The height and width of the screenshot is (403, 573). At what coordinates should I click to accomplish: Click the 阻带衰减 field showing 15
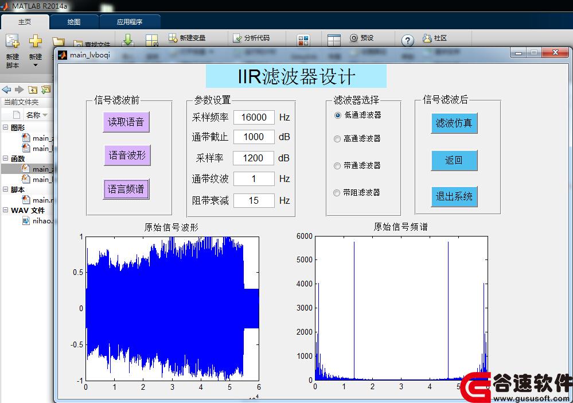(254, 200)
